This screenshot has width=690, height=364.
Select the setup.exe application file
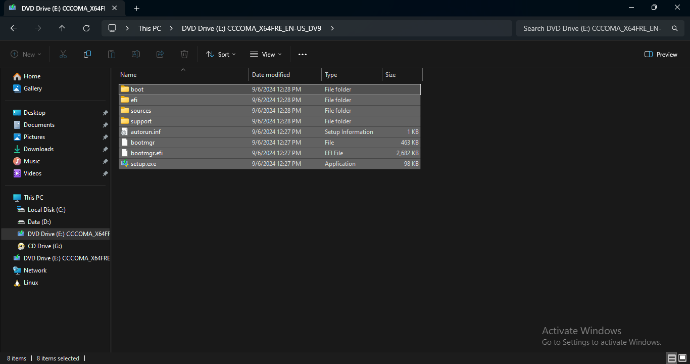point(270,164)
